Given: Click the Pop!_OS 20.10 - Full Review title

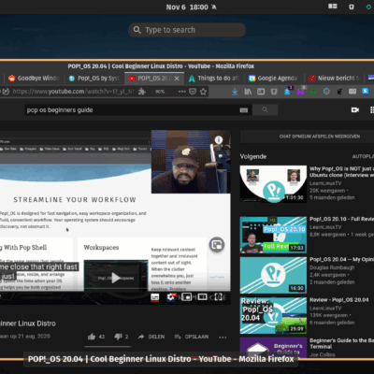Looking at the screenshot, I should point(341,219).
